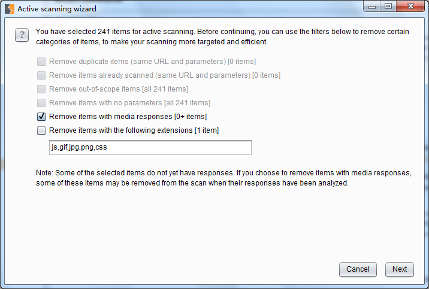Proceed with the Next button
Screen dimensions: 429x289
(x=400, y=269)
